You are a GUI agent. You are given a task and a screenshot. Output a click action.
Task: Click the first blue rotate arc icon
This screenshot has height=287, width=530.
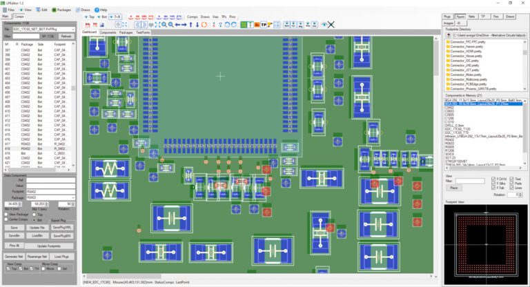coord(227,25)
